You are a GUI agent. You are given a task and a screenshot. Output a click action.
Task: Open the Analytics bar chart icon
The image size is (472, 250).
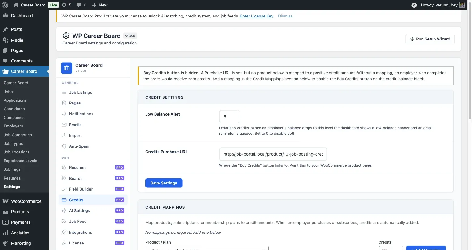coord(6,233)
